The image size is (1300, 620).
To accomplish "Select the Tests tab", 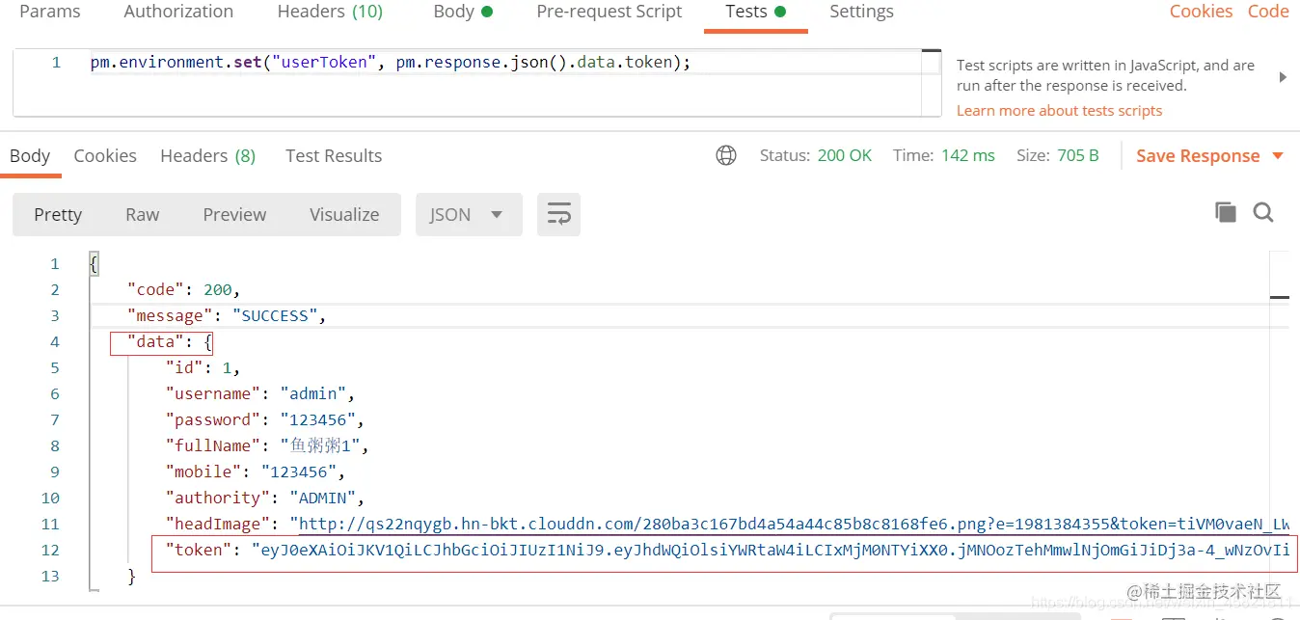I will pos(755,12).
